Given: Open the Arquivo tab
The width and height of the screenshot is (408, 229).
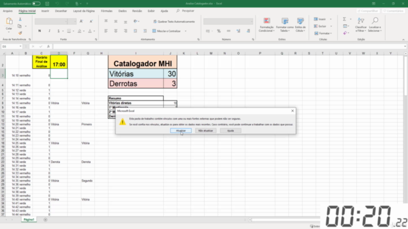Looking at the screenshot, I should [x=8, y=11].
